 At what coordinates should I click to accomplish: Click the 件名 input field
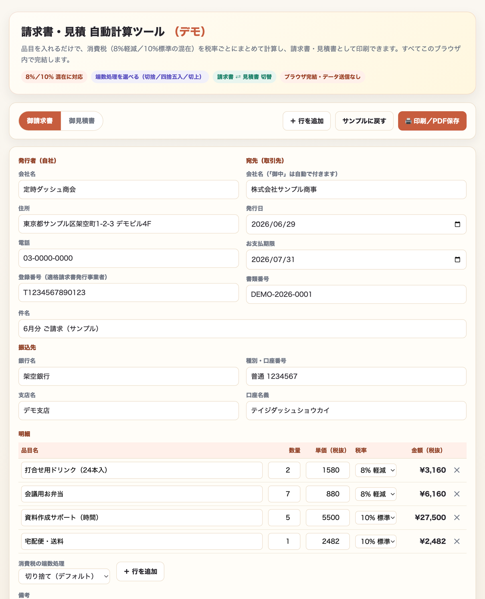point(242,329)
